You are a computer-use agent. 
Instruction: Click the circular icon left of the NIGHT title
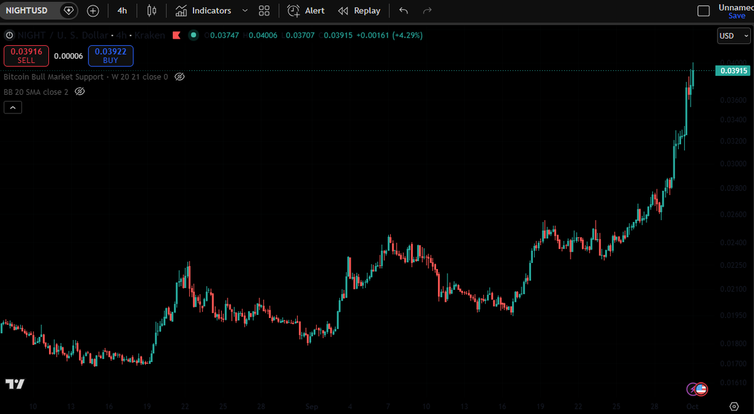click(9, 35)
